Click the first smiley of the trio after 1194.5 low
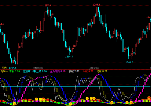Viewport: 151px width, 106px height. click(x=36, y=99)
